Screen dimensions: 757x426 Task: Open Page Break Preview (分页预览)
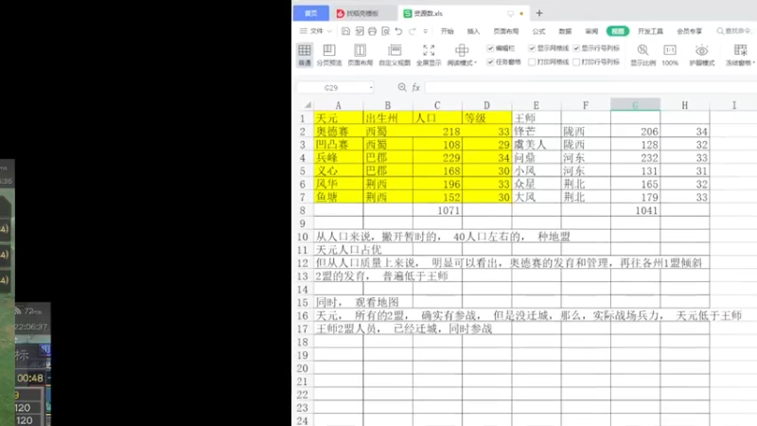(x=329, y=55)
